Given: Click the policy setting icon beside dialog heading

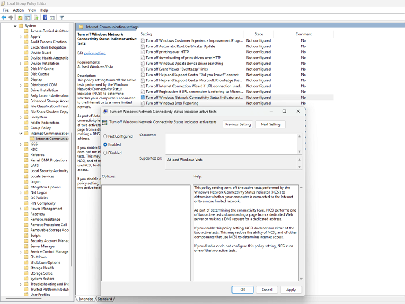Looking at the screenshot, I should [x=105, y=123].
